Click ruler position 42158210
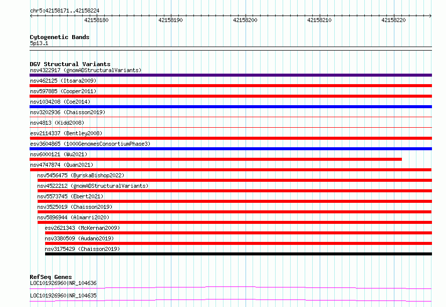The width and height of the screenshot is (446, 307). click(x=319, y=20)
